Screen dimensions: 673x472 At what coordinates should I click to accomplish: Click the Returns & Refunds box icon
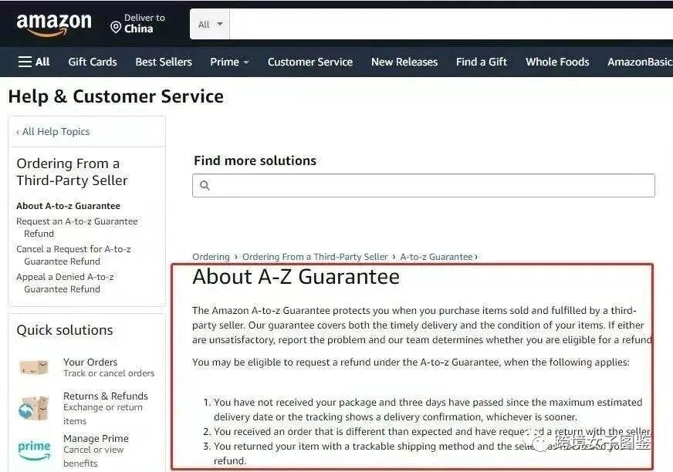33,408
